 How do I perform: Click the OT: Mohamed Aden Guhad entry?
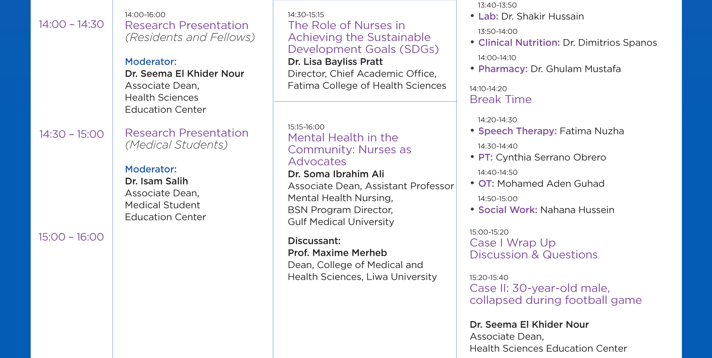pyautogui.click(x=541, y=184)
